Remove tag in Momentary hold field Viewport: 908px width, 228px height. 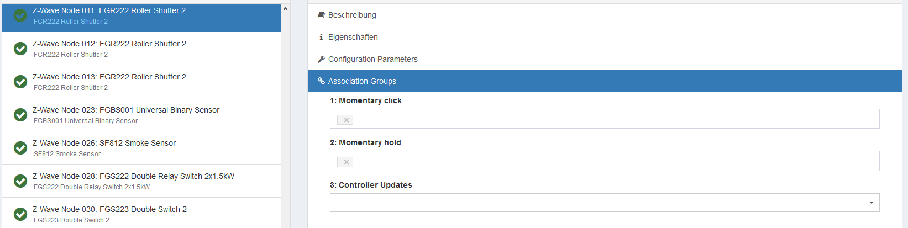click(346, 162)
